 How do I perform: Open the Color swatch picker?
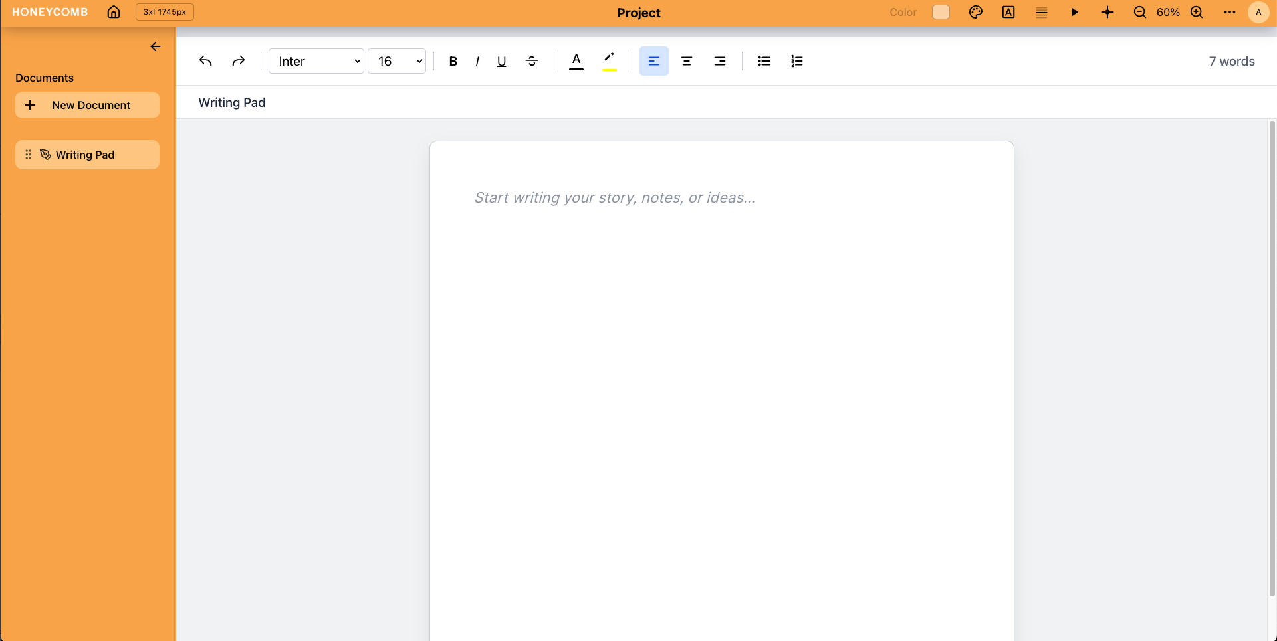(x=940, y=12)
